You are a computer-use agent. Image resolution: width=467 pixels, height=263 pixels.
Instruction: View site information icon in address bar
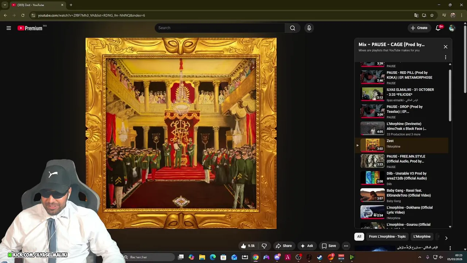(x=33, y=15)
